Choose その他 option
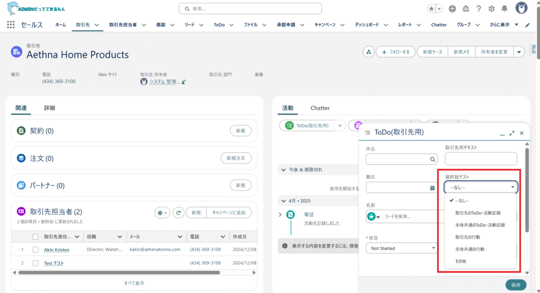 461,261
